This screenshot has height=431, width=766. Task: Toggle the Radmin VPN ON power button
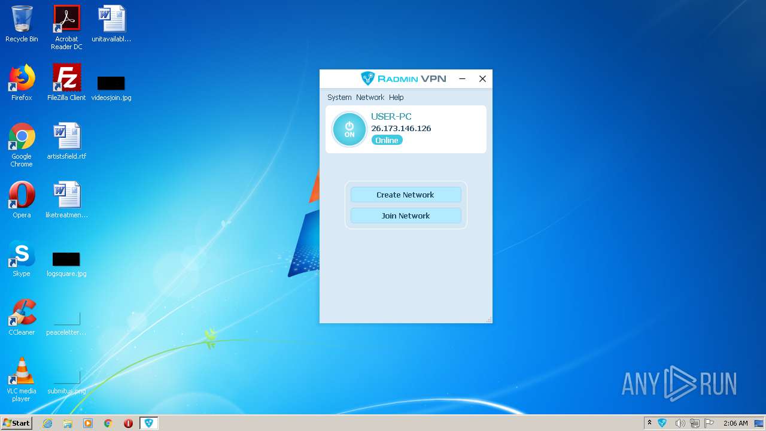[349, 129]
